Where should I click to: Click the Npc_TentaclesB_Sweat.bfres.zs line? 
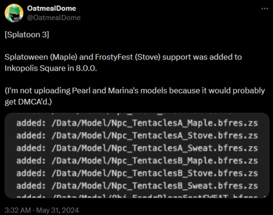(x=137, y=186)
